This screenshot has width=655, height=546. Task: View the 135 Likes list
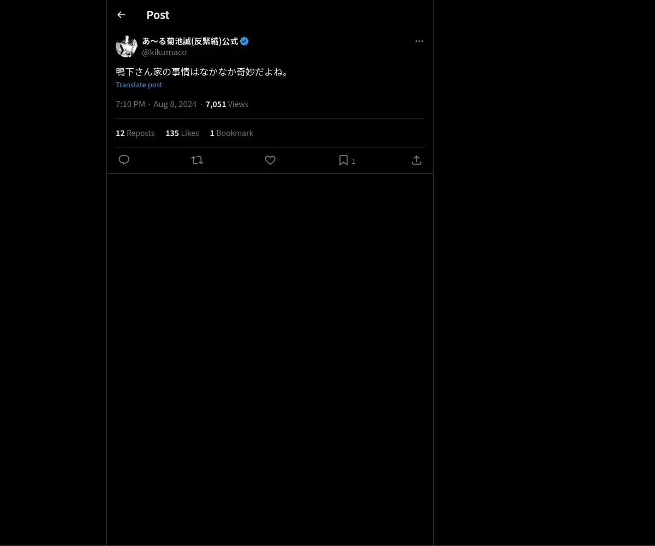[182, 133]
